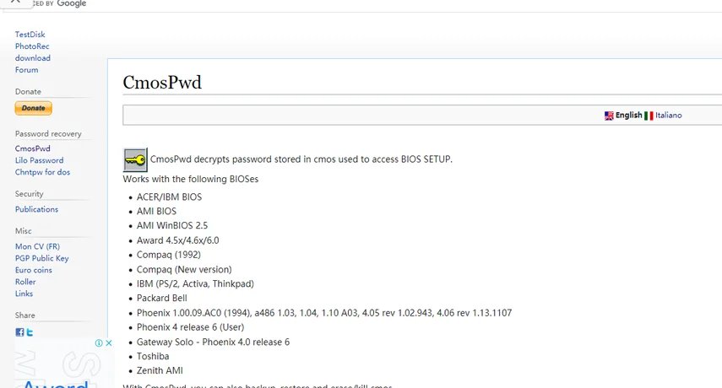Open PGP Public Key link

pos(41,258)
